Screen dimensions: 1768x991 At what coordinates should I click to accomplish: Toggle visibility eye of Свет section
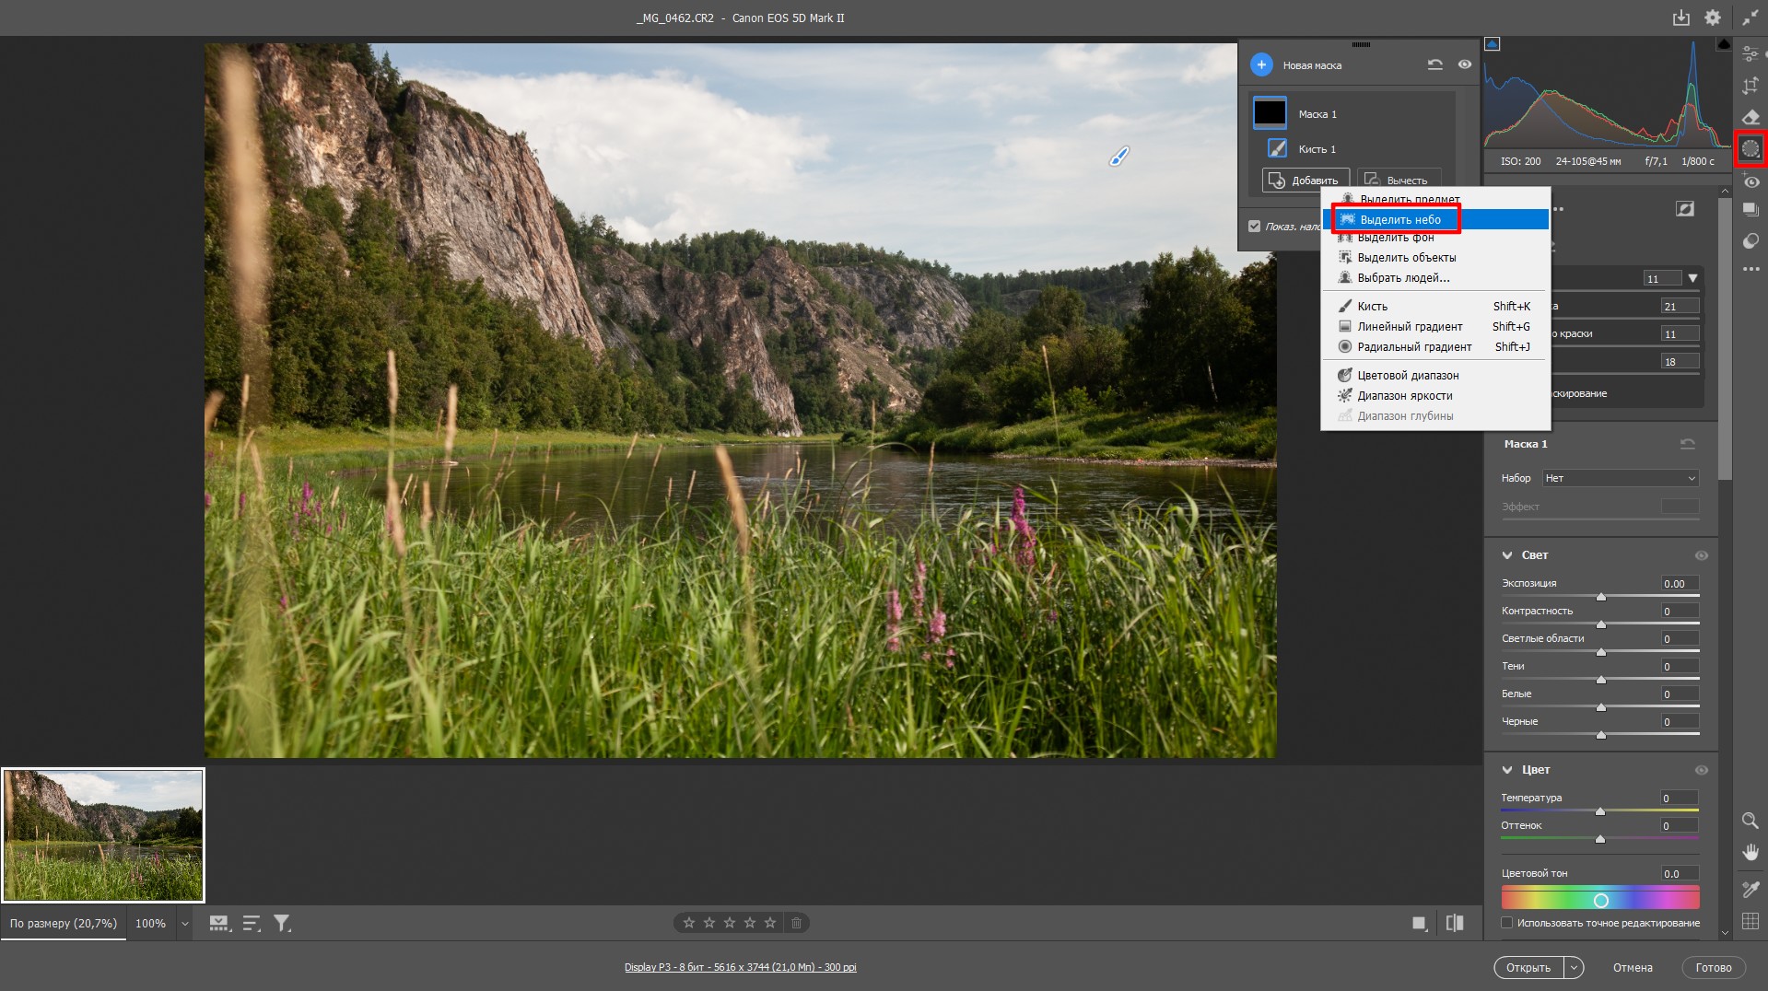(1701, 555)
